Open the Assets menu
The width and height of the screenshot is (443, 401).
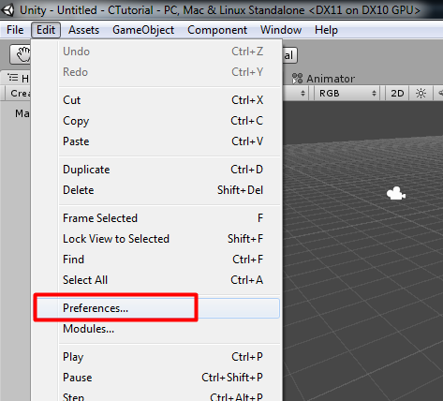click(83, 30)
